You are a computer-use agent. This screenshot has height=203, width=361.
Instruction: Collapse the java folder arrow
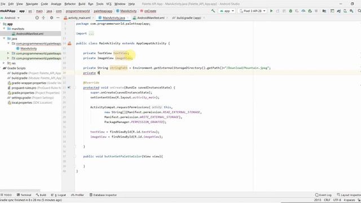coord(4,38)
